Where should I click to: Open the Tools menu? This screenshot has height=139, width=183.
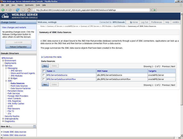[x=38, y=5]
